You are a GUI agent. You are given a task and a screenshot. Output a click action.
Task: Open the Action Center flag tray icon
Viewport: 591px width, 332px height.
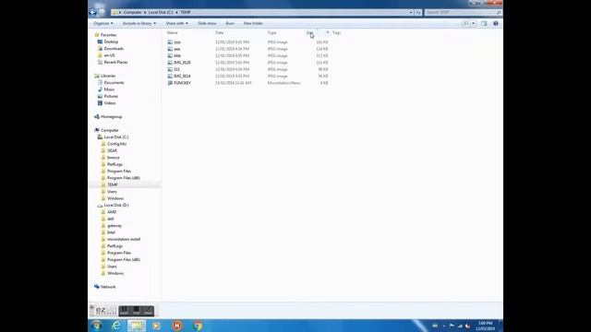(452, 326)
